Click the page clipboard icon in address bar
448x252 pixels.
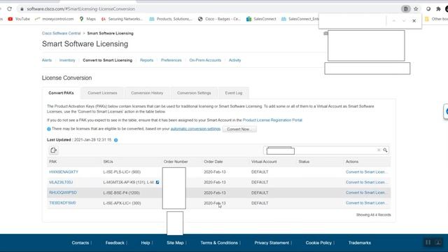[406, 9]
